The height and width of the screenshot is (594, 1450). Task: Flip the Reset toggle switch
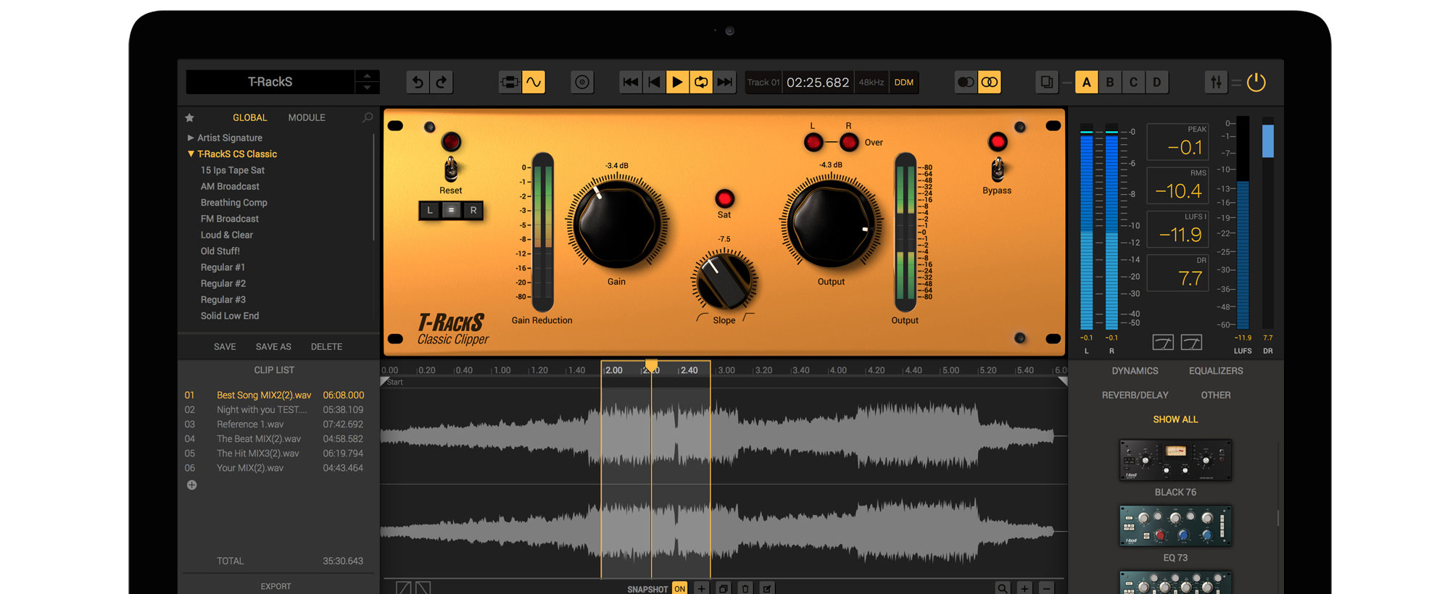click(x=451, y=170)
